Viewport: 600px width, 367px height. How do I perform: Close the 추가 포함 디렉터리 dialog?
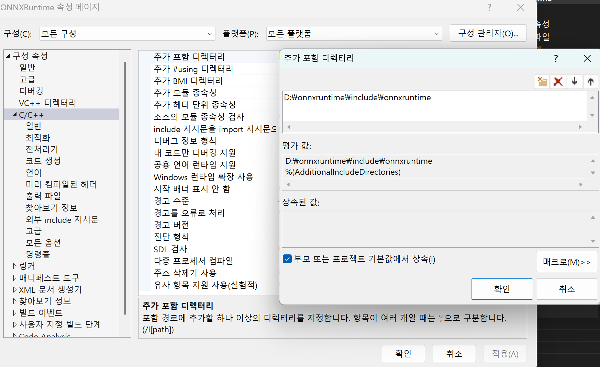click(587, 58)
